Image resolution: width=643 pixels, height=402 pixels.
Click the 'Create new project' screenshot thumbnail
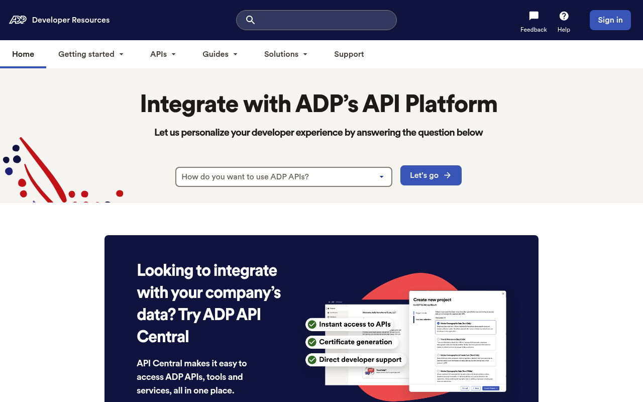tap(458, 341)
